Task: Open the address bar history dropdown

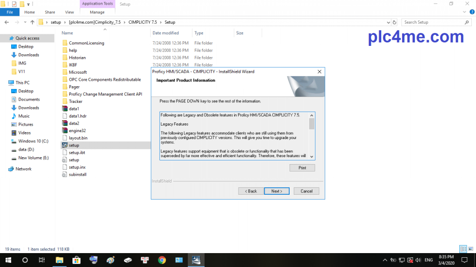Action: (389, 22)
